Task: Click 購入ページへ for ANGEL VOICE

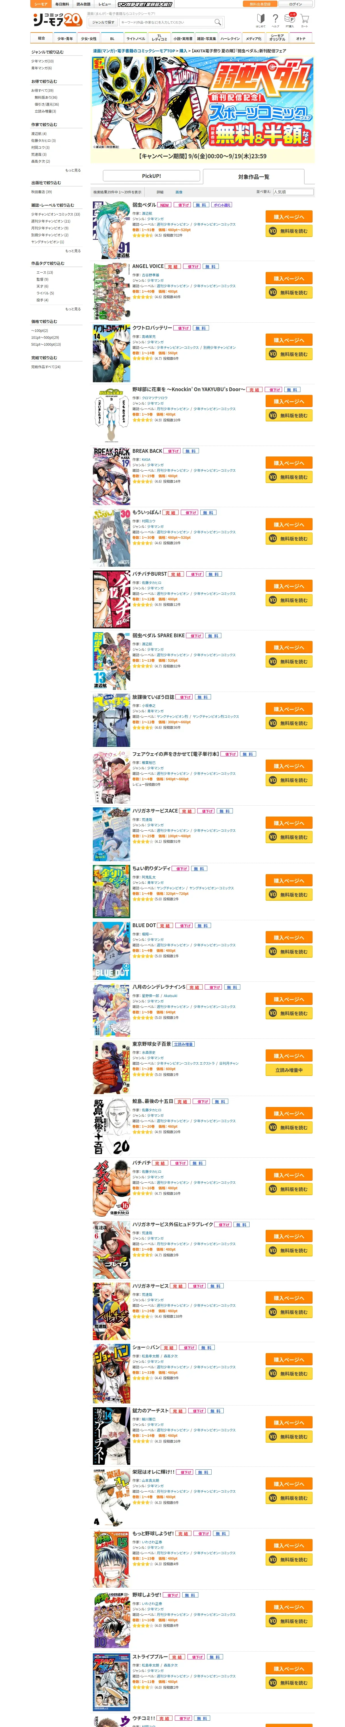Action: pyautogui.click(x=290, y=278)
